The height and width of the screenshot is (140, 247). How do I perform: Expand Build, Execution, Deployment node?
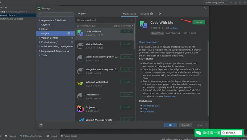pos(40,46)
